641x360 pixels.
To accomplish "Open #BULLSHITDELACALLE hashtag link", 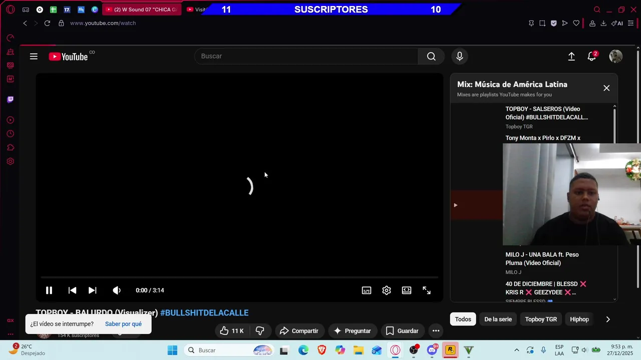I will (x=204, y=313).
